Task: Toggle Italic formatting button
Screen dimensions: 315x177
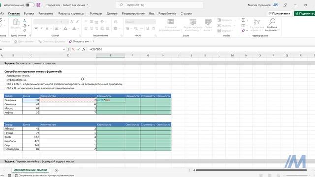Action: pos(41,29)
